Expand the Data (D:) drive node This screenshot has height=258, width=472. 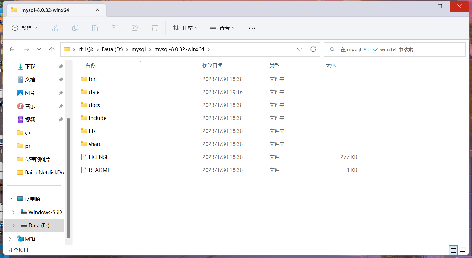13,225
